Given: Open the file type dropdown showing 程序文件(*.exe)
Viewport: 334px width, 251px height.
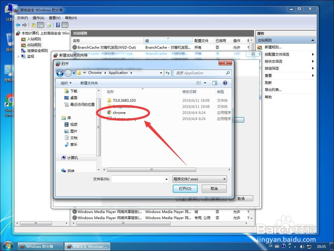Looking at the screenshot, I should coord(199,179).
